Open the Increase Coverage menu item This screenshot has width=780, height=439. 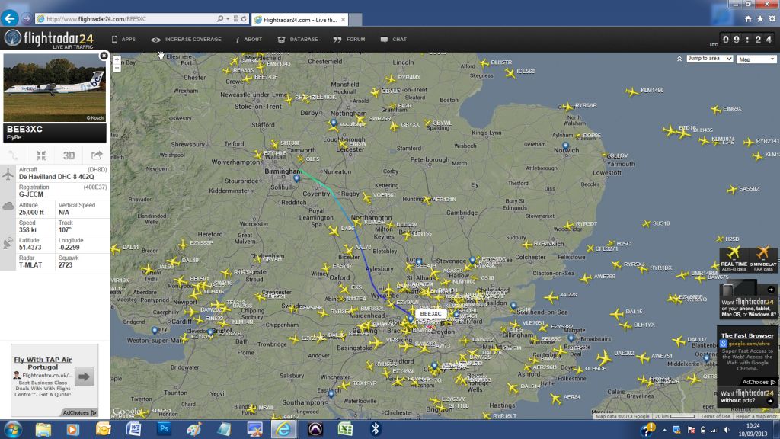186,40
